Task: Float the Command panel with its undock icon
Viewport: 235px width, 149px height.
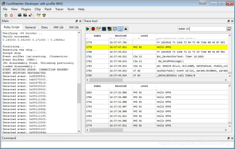Action: tap(229, 138)
